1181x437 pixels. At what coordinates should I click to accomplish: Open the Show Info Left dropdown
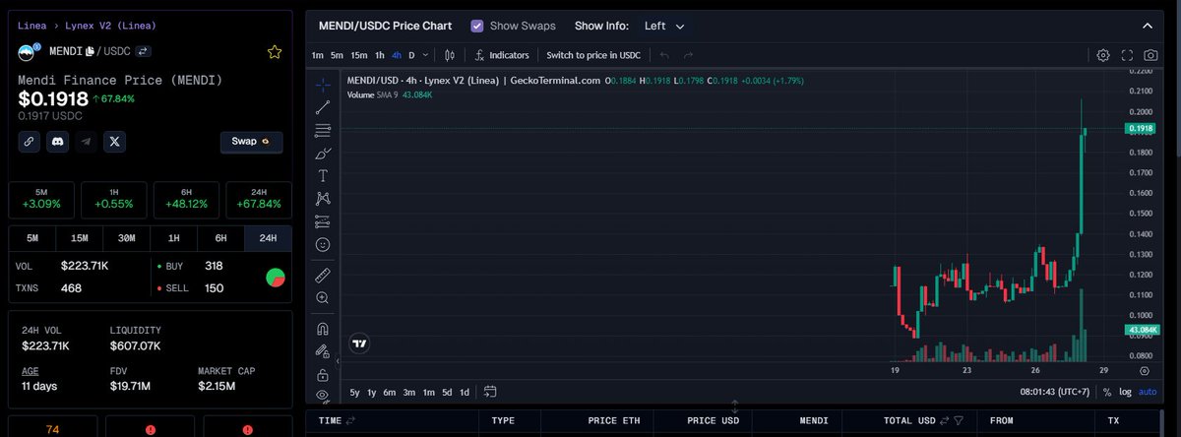coord(664,26)
